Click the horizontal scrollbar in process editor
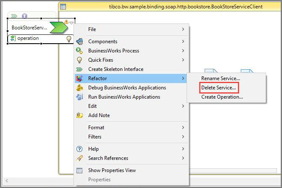 233,170
